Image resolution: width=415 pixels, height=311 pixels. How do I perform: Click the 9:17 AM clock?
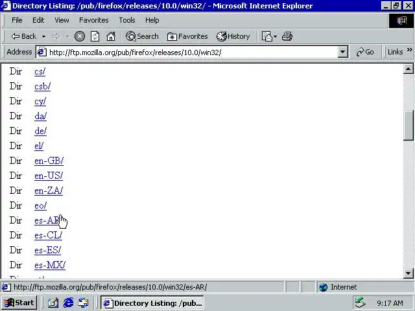[x=390, y=303]
